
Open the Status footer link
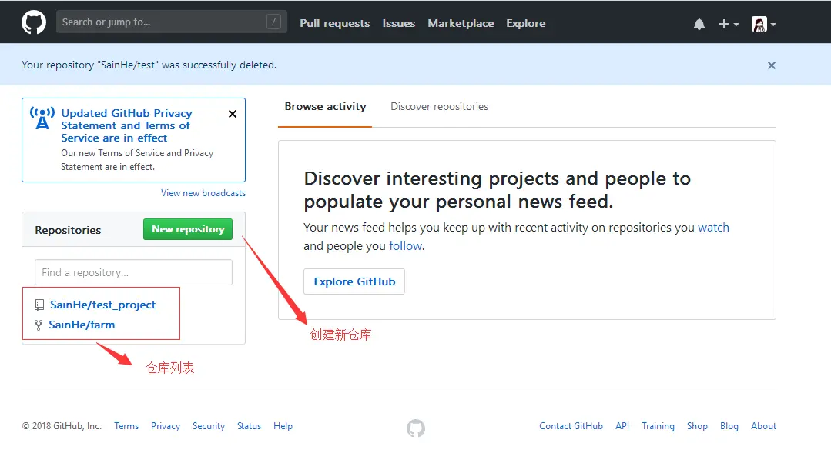tap(249, 426)
